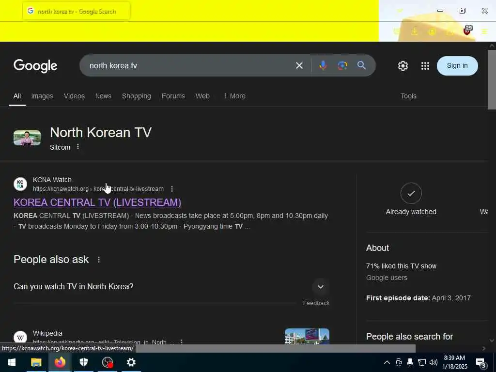Click the camera indicator in system tray
This screenshot has width=496, height=372.
(x=399, y=362)
